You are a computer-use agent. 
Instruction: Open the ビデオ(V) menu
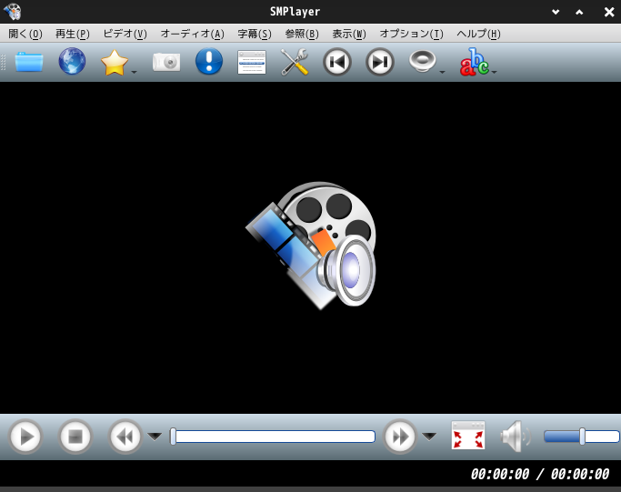(x=125, y=34)
